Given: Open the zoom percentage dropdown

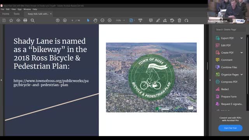Looking at the screenshot, I should [124, 20].
